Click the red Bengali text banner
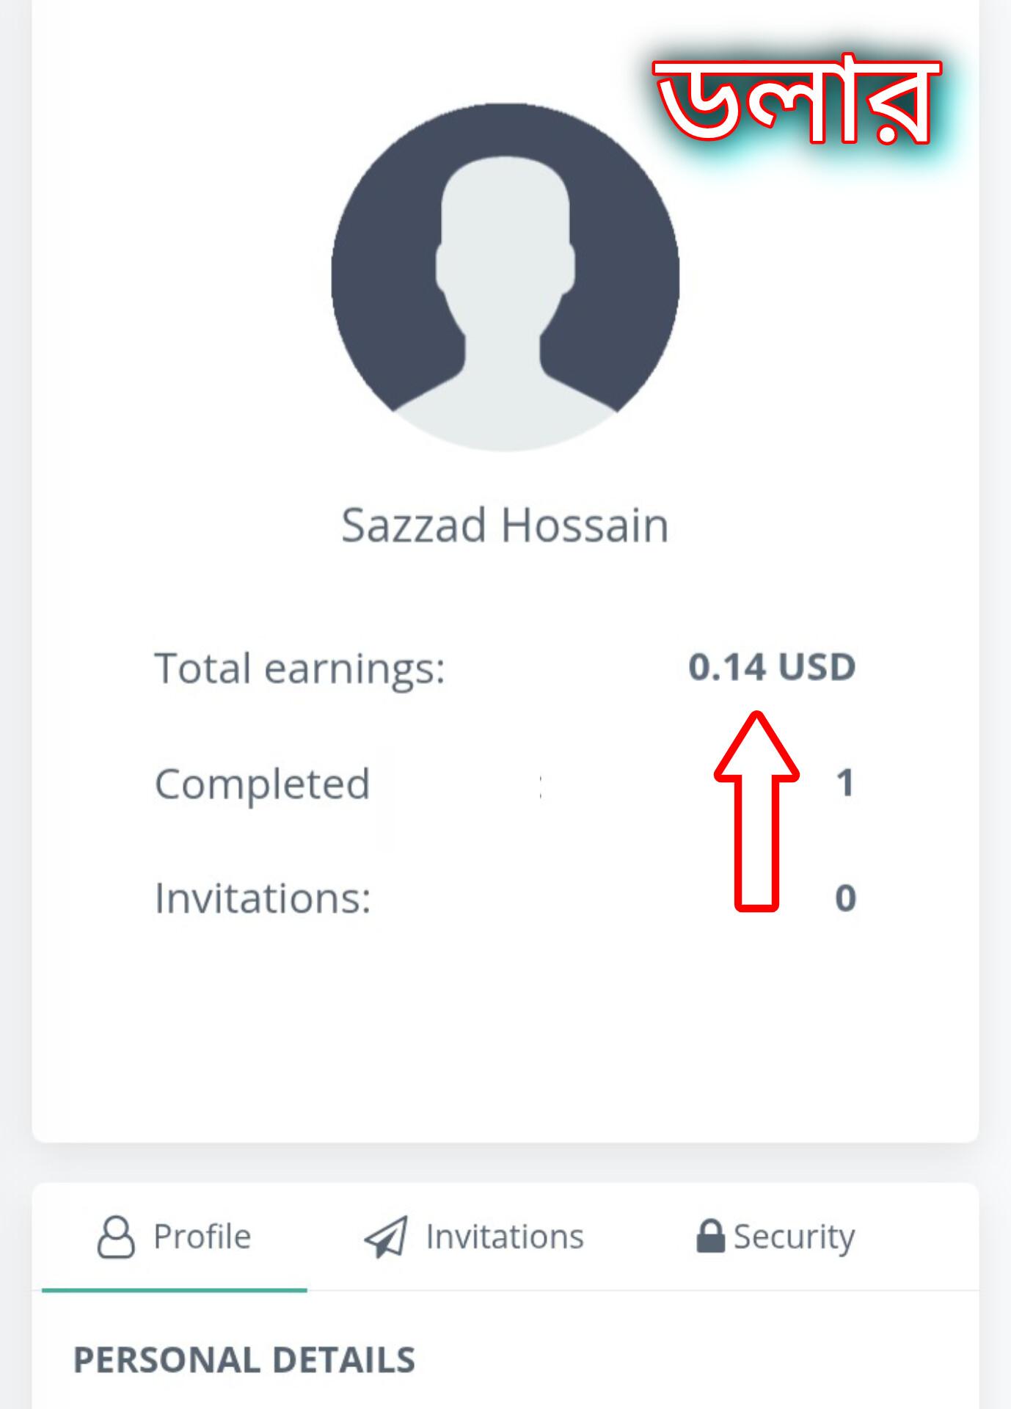This screenshot has height=1409, width=1011. (797, 101)
